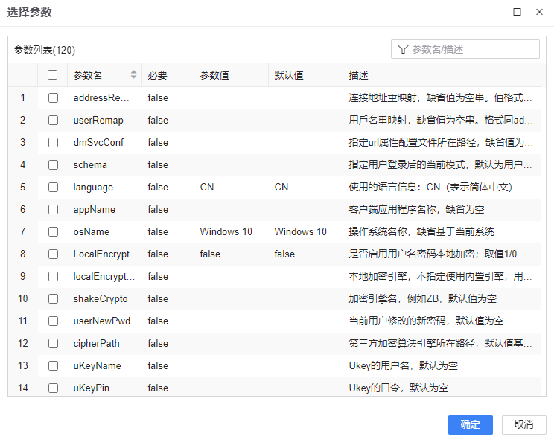554x439 pixels.
Task: Check the localEncrypt... row 9 checkbox
Action: [x=53, y=276]
